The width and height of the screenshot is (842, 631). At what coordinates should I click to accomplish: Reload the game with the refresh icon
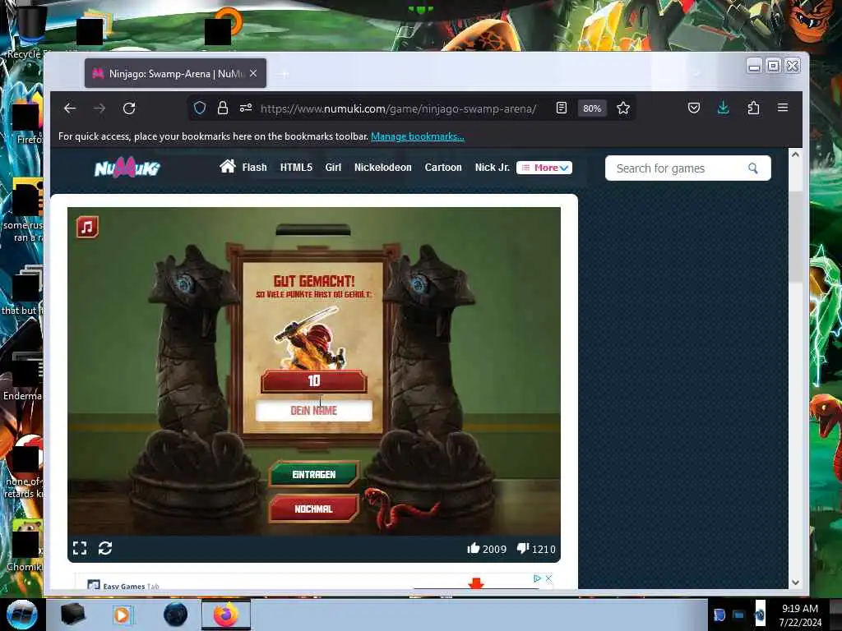point(105,548)
